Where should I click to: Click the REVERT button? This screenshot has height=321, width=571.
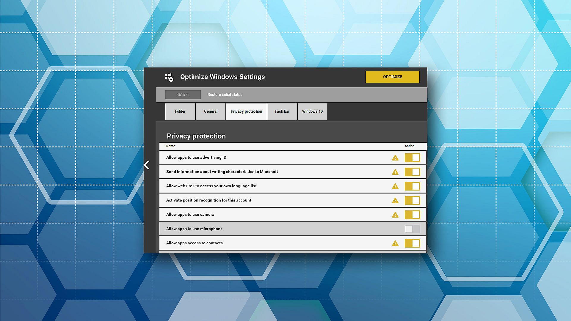click(183, 95)
